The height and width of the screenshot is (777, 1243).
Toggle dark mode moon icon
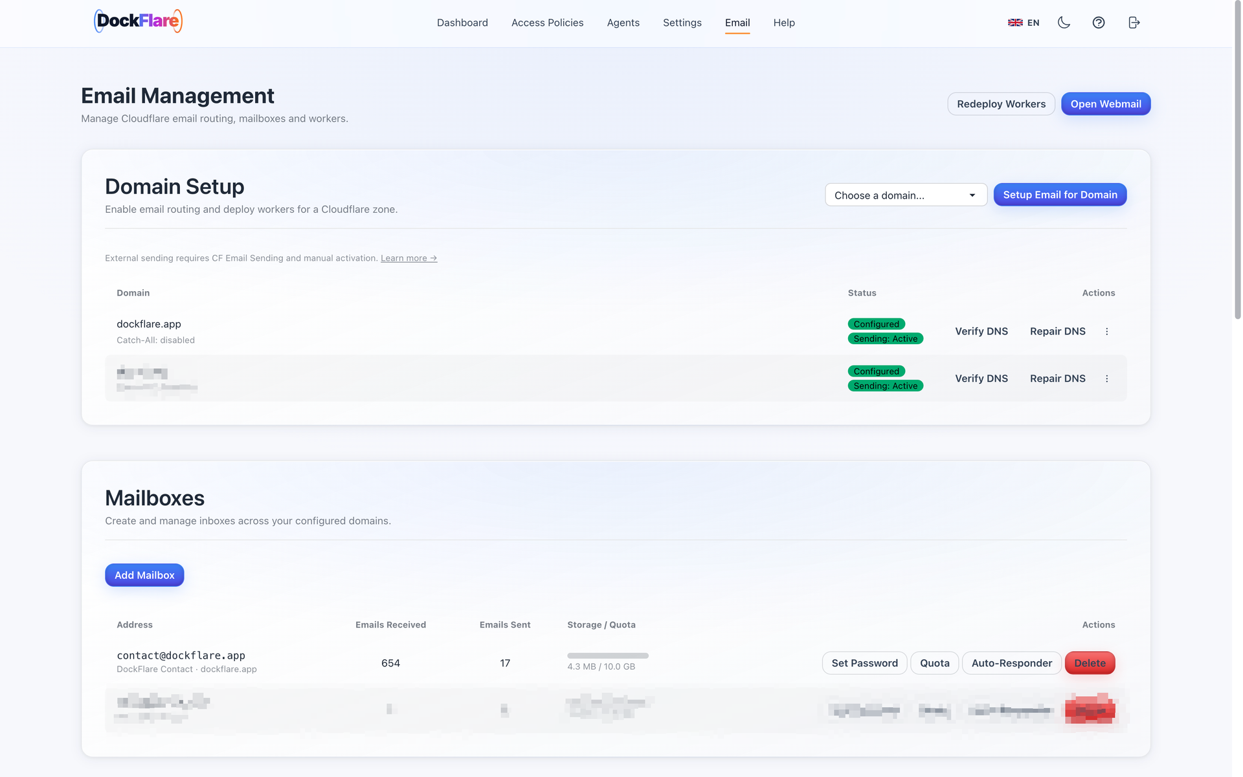point(1064,23)
